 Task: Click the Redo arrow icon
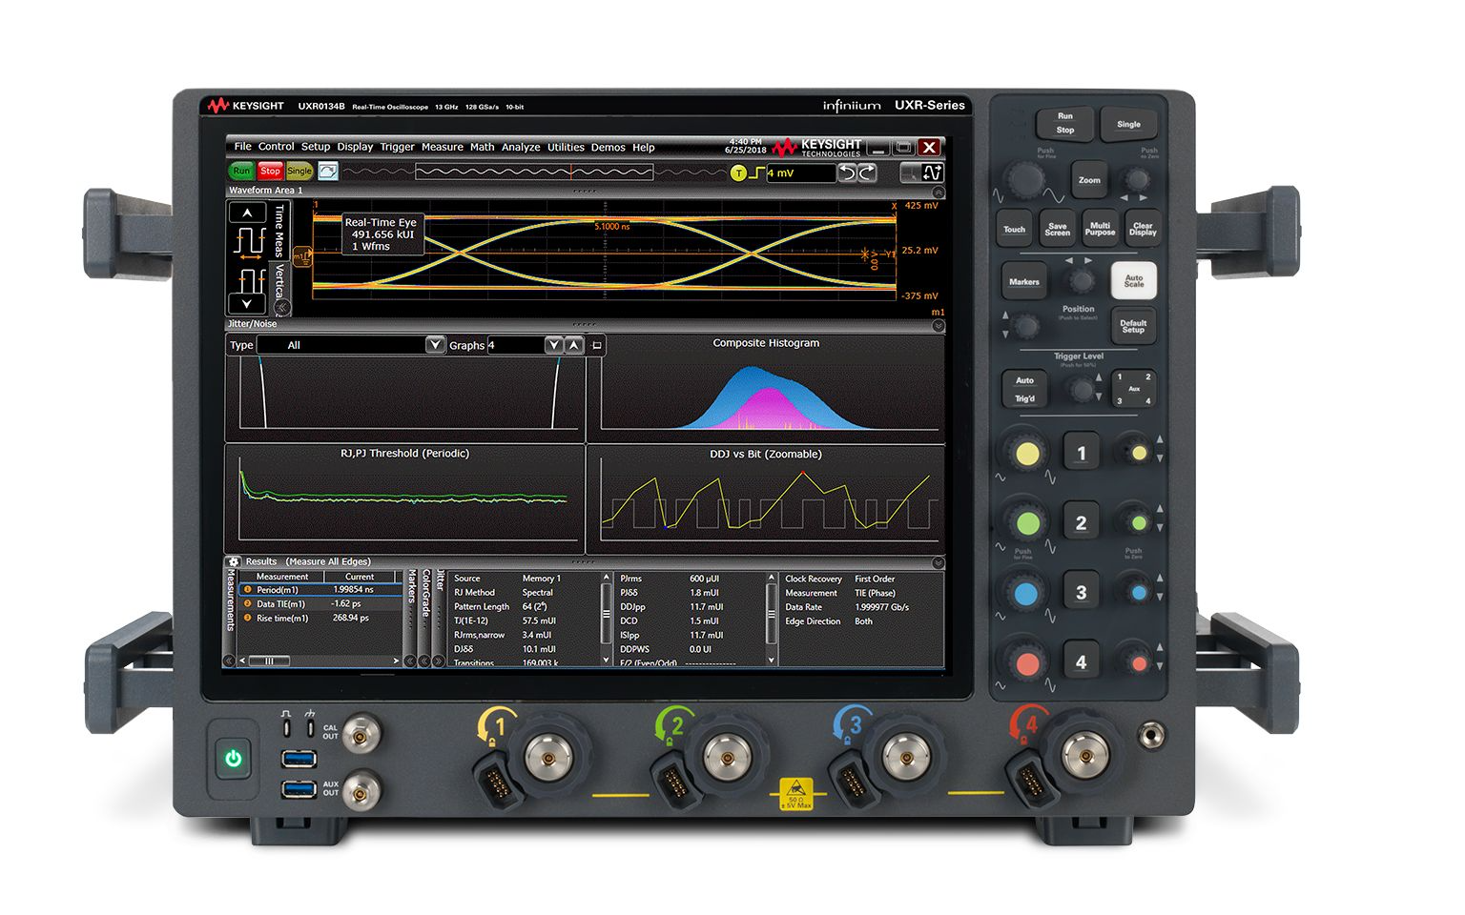coord(867,173)
